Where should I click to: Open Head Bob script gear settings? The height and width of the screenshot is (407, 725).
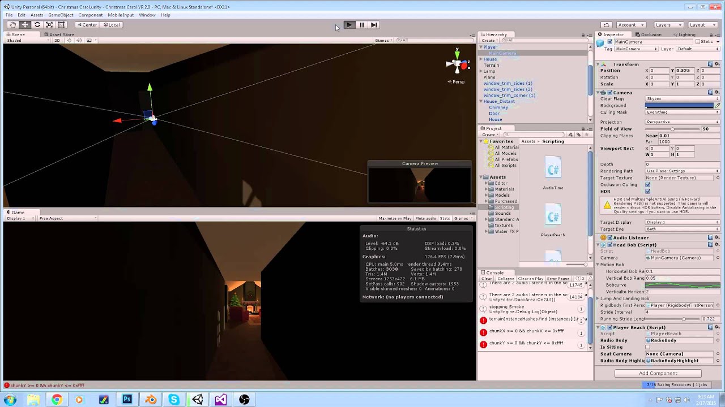717,245
